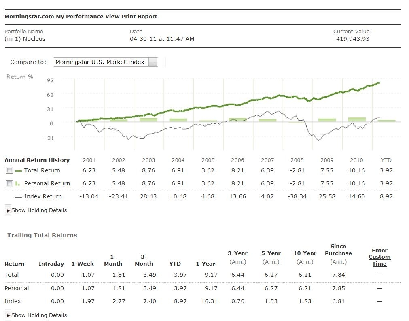Click the Trailing Total Returns heading
This screenshot has width=409, height=321.
point(42,235)
